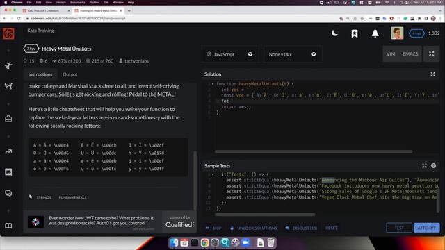Screen dimensions: 445x250
Task: Click UNLOCK SOLUTIONS
Action: (253, 228)
